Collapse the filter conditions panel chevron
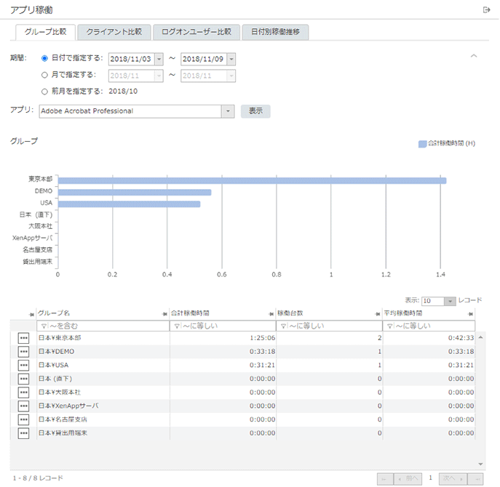 point(474,55)
